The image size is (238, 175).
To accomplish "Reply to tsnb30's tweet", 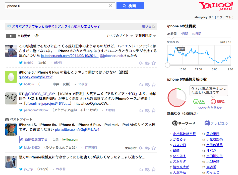I will [x=141, y=63].
